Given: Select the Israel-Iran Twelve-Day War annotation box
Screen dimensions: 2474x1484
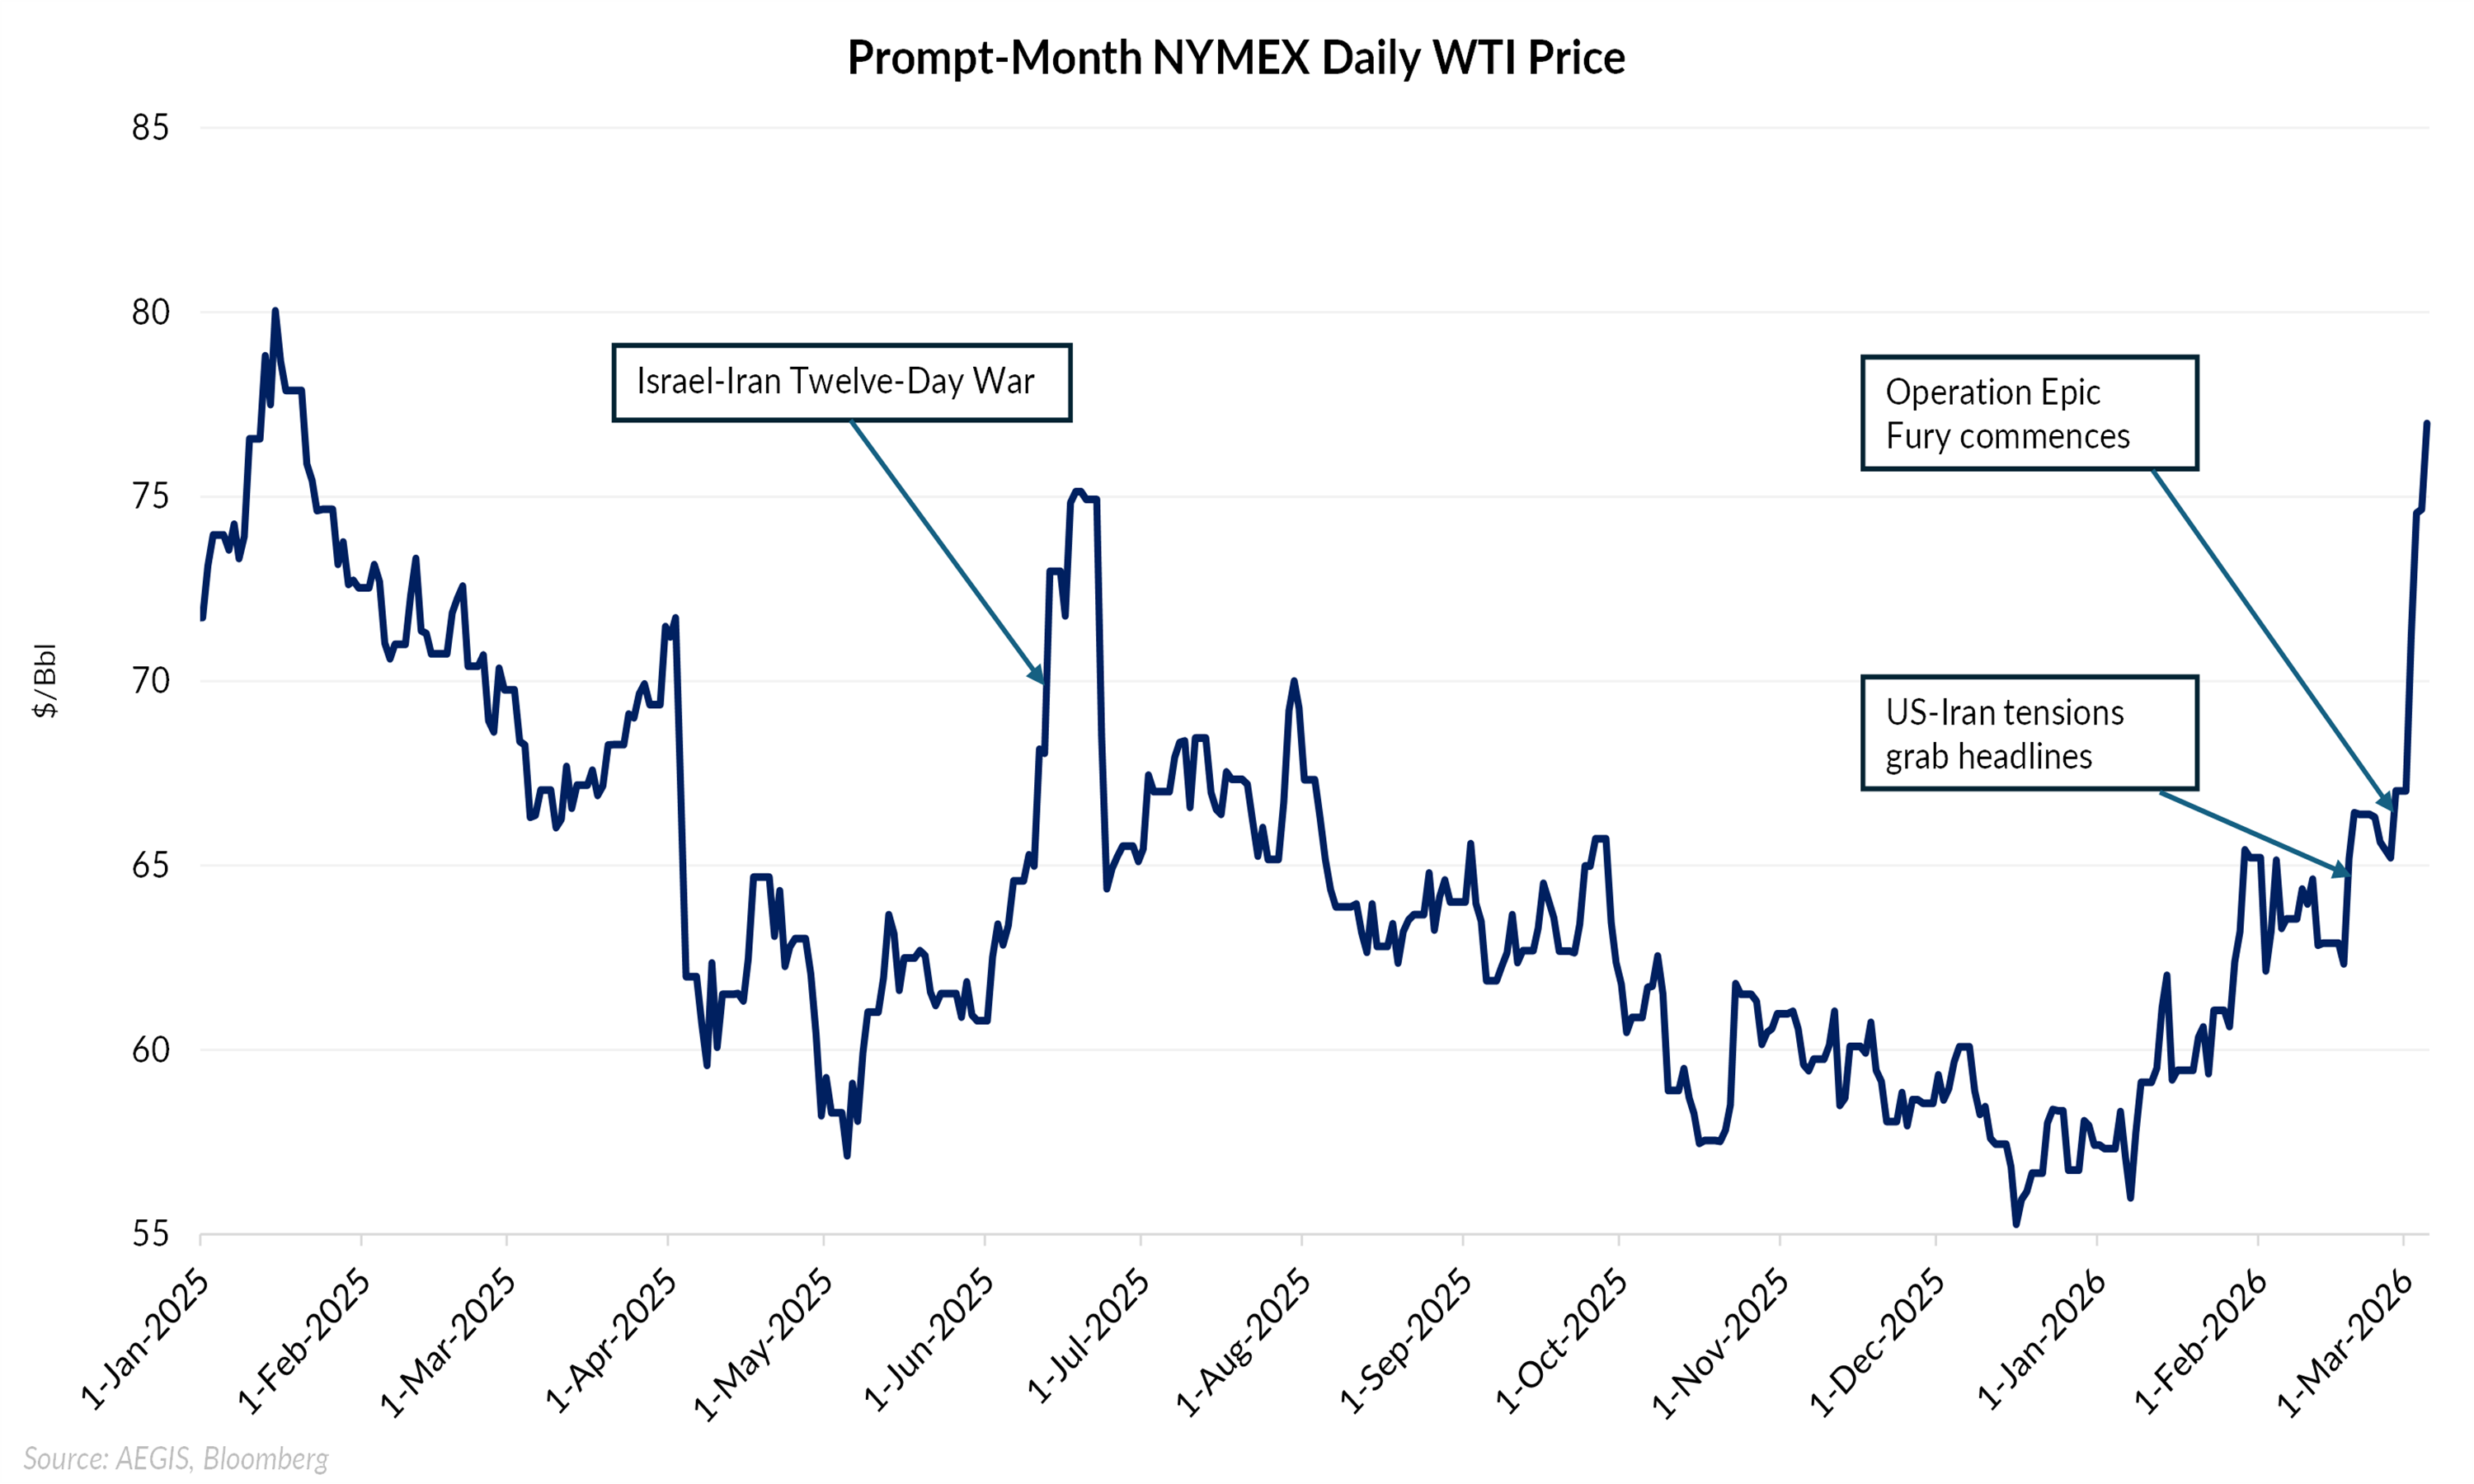Looking at the screenshot, I should pyautogui.click(x=841, y=382).
